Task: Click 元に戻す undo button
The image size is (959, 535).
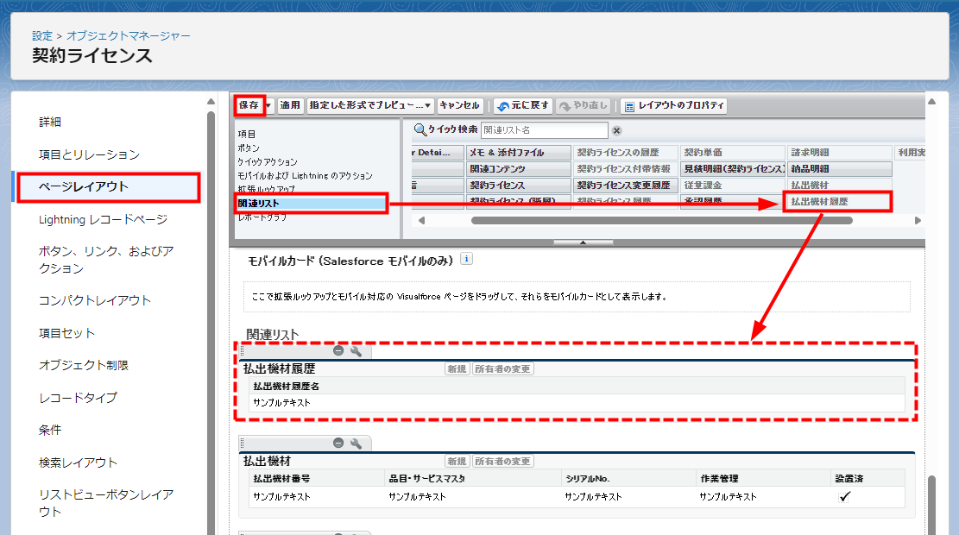Action: pyautogui.click(x=522, y=106)
